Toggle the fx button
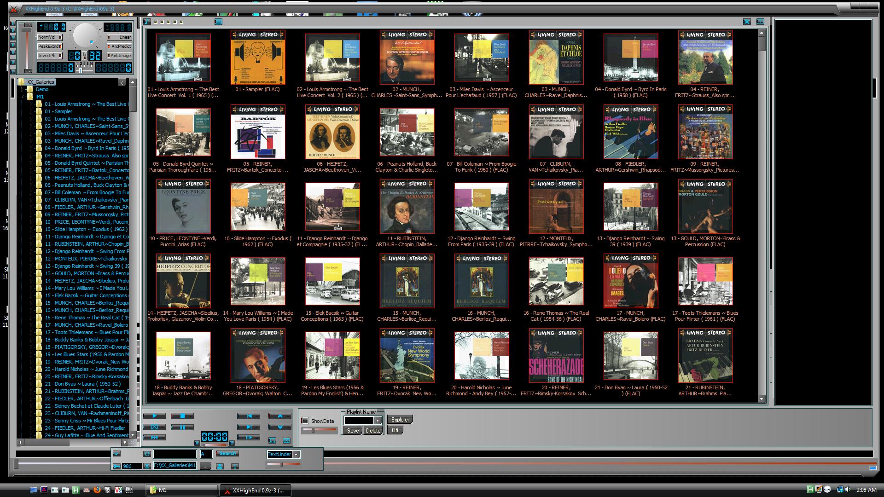The height and width of the screenshot is (497, 884). pos(85,56)
